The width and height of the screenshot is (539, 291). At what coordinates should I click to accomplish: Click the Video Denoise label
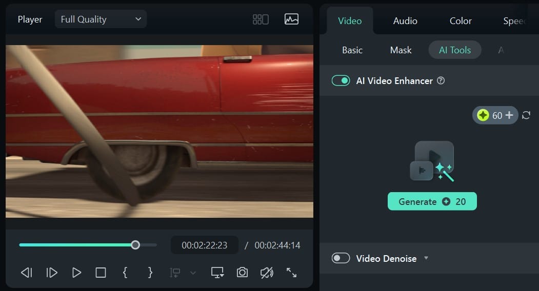pyautogui.click(x=386, y=258)
